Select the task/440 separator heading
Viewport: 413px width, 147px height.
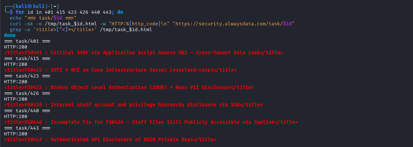point(27,110)
